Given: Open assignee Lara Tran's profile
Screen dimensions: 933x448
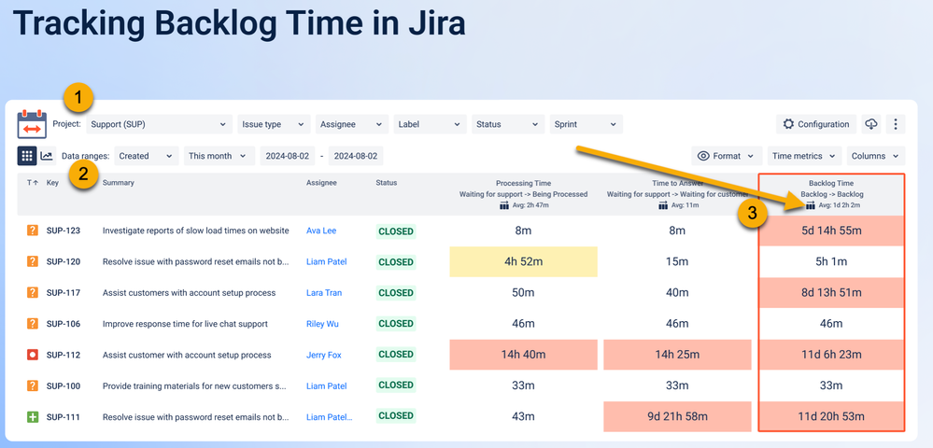Looking at the screenshot, I should click(324, 293).
